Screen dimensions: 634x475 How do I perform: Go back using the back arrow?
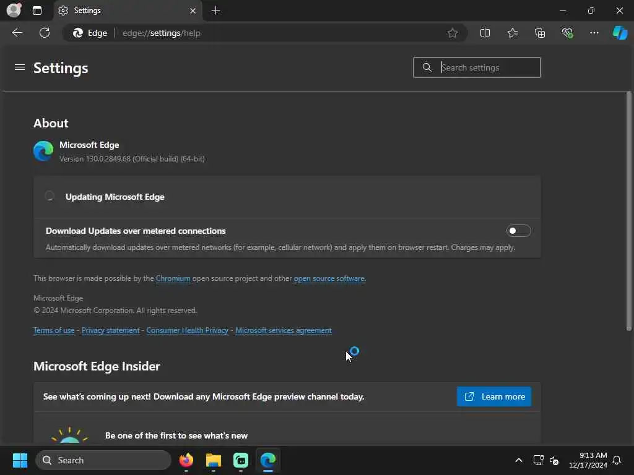(17, 33)
